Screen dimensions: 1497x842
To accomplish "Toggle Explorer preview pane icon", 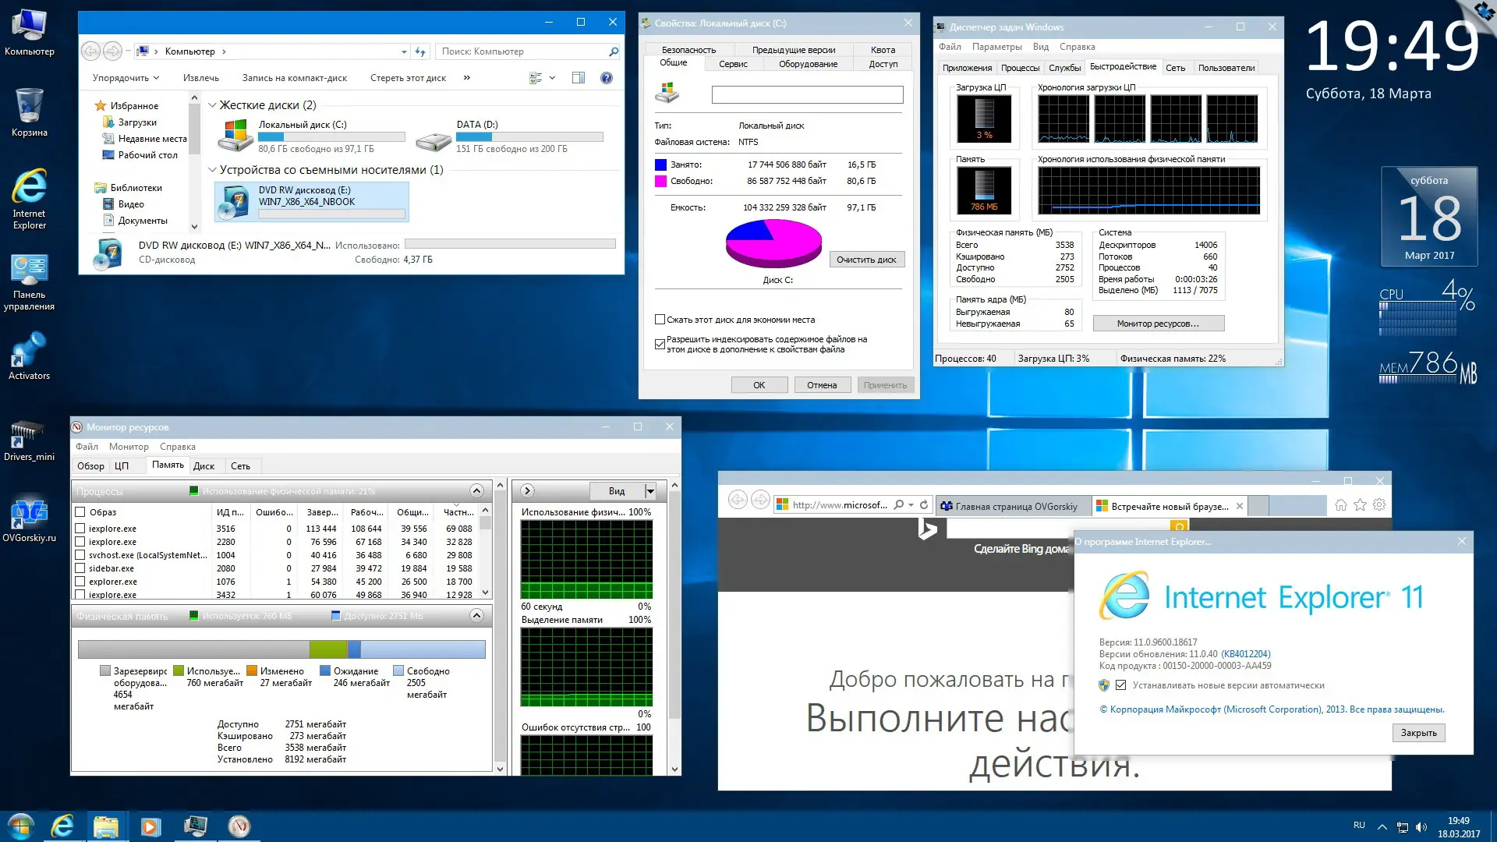I will [x=579, y=78].
